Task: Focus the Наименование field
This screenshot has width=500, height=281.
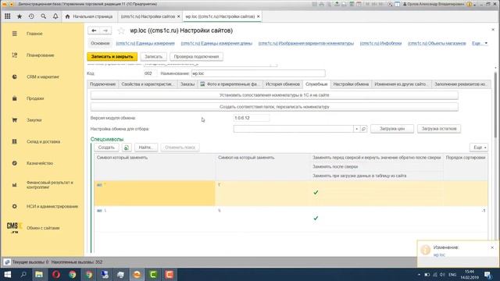Action: pos(259,73)
